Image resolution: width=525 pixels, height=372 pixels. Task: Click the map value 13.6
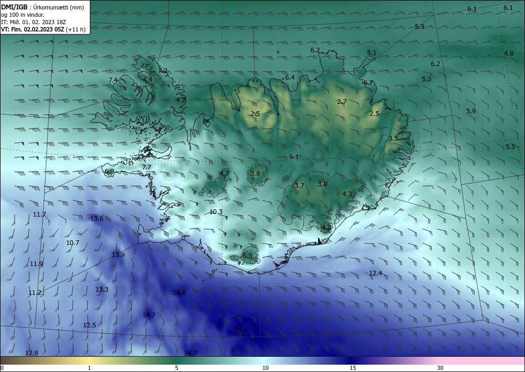pyautogui.click(x=97, y=219)
